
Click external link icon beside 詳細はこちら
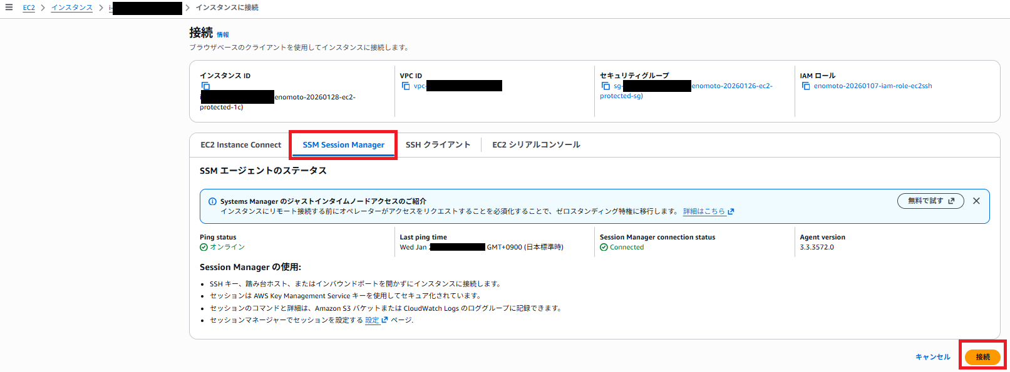coord(731,211)
